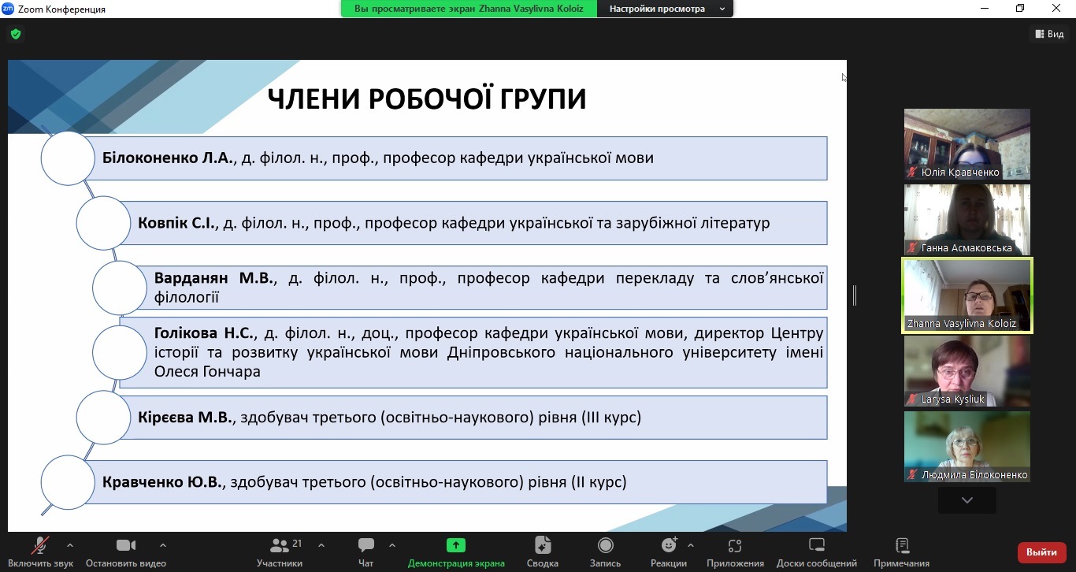Viewport: 1076px width, 572px height.
Task: Stop the camera with Остановить видео
Action: pyautogui.click(x=124, y=552)
